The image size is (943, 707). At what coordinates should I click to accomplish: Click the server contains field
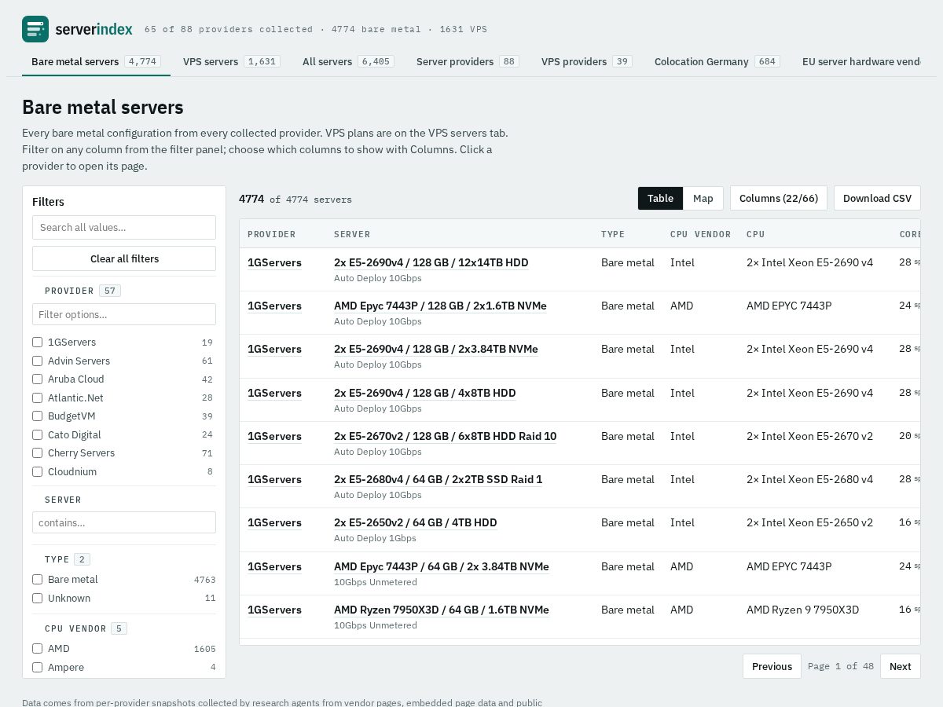[x=124, y=522]
